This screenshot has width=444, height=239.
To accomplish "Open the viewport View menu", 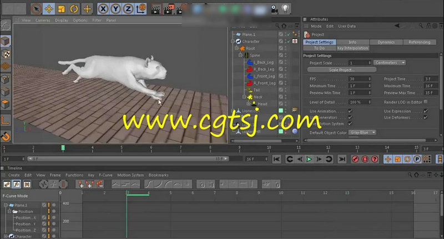I will pyautogui.click(x=26, y=21).
